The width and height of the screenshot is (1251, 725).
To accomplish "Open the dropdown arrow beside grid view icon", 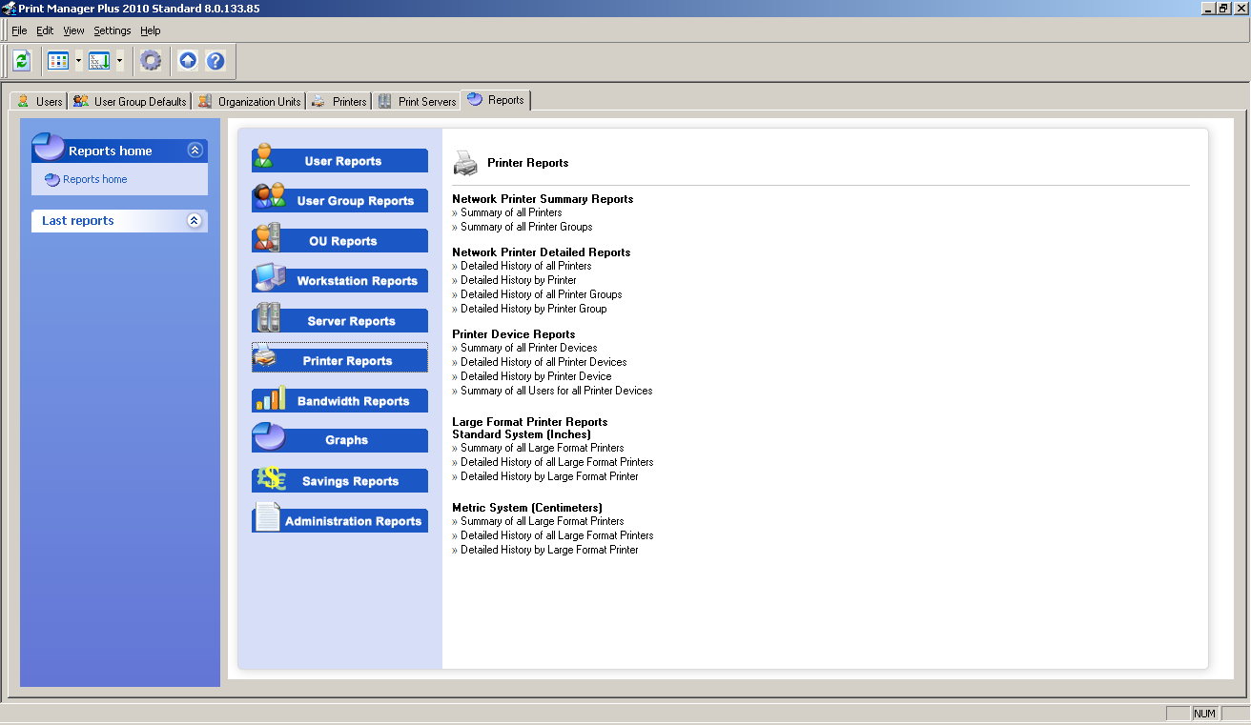I will (79, 61).
